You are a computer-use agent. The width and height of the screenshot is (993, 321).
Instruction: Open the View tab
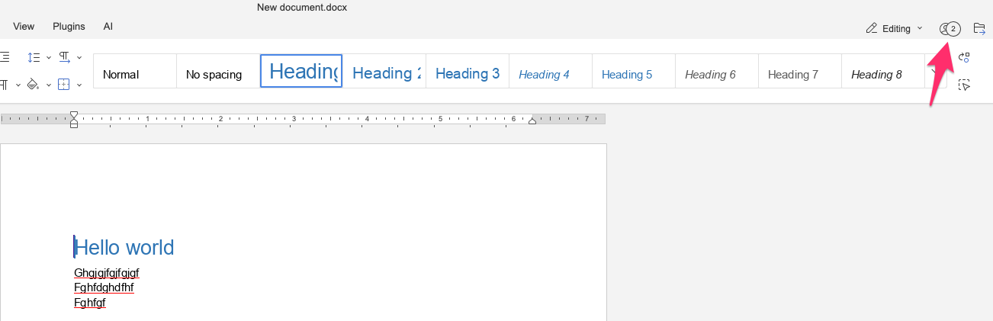(x=24, y=26)
